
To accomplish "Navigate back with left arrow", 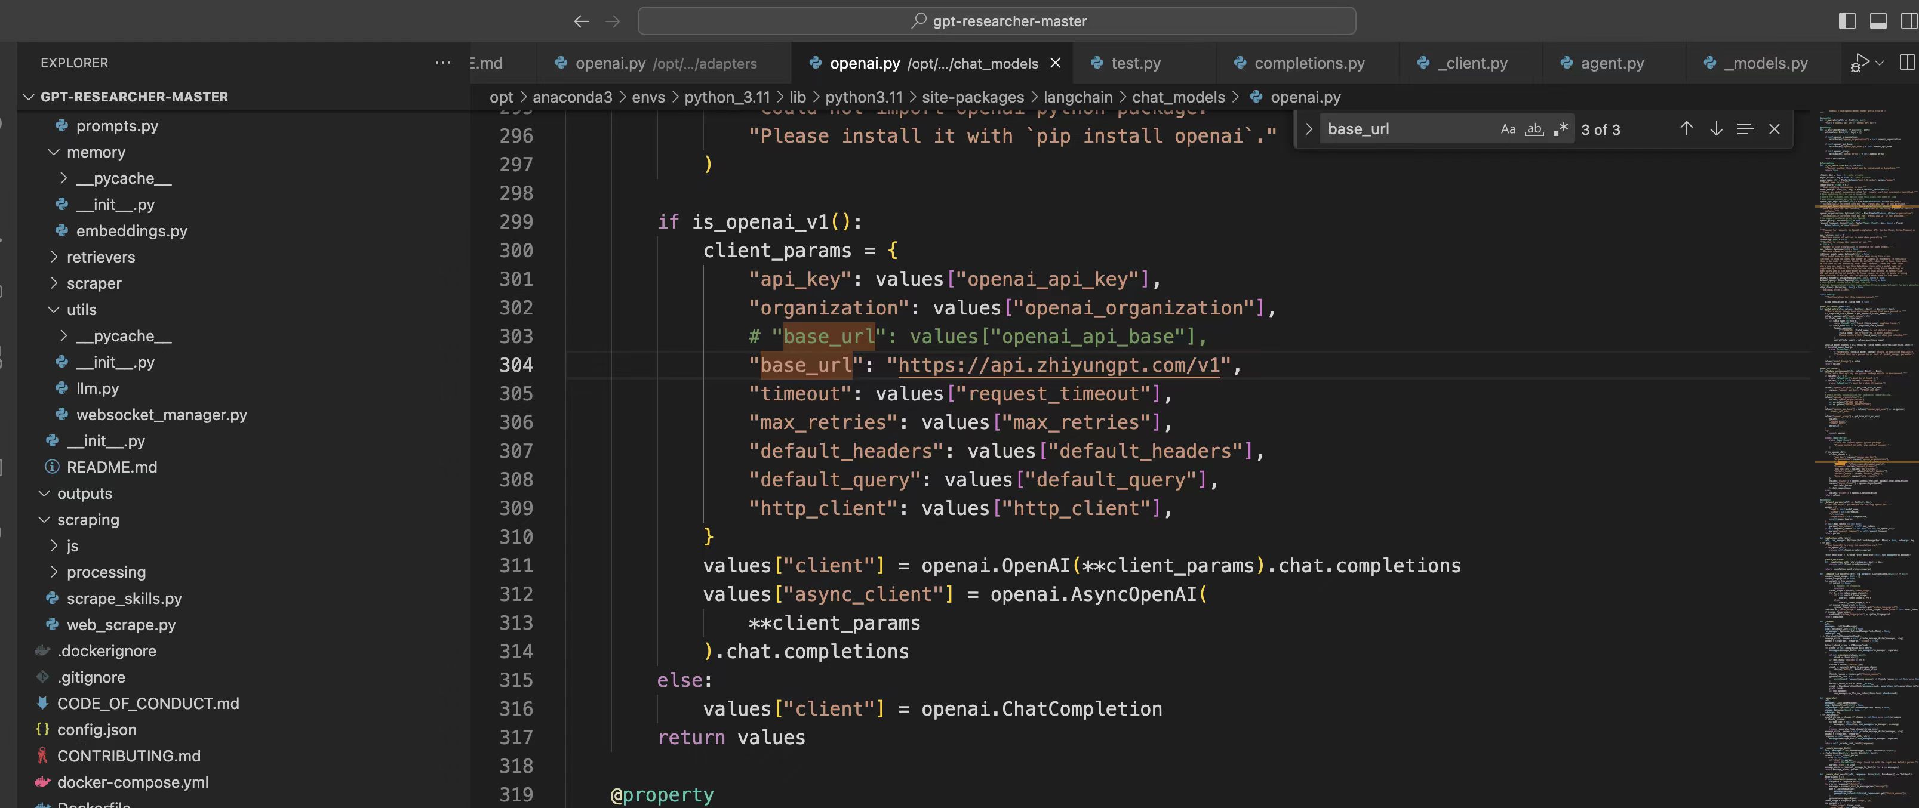I will (x=581, y=21).
